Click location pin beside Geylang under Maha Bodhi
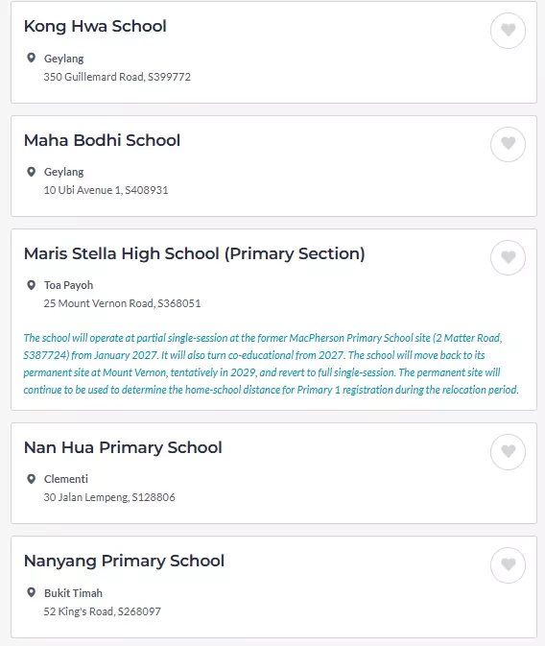The image size is (545, 646). [x=31, y=172]
